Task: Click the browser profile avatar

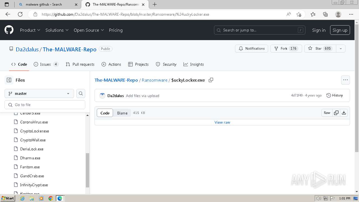Action: coord(338,14)
